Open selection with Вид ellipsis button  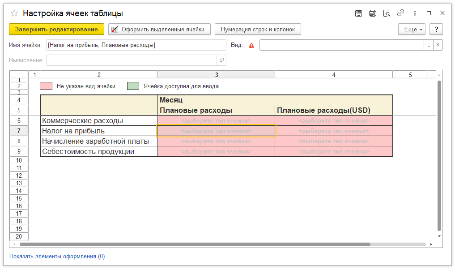click(x=429, y=45)
